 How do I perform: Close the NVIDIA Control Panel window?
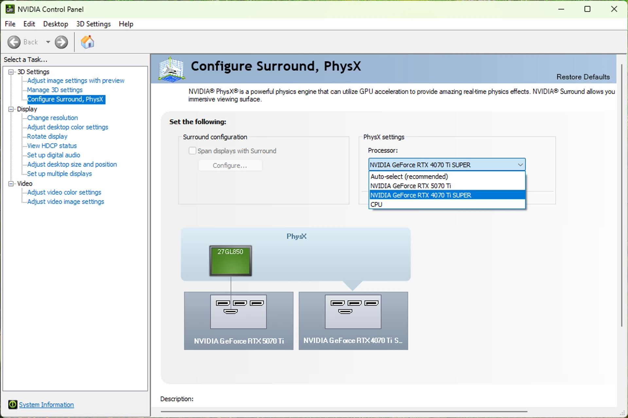614,9
